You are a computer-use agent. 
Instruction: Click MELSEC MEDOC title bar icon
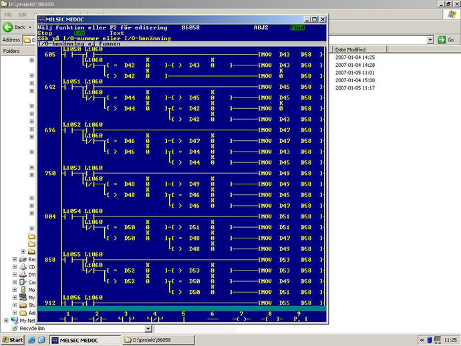41,19
